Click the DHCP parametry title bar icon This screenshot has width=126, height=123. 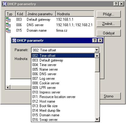click(5, 4)
